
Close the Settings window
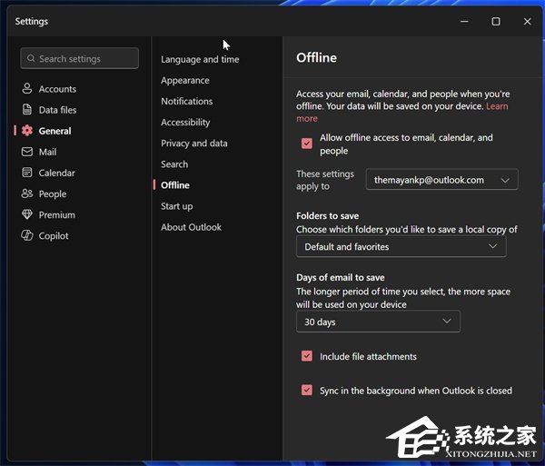click(527, 22)
